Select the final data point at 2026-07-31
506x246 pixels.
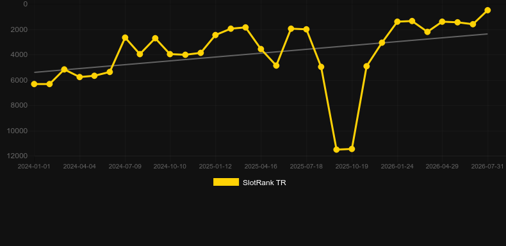point(487,10)
